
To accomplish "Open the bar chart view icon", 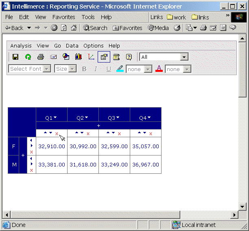I will (x=79, y=56).
